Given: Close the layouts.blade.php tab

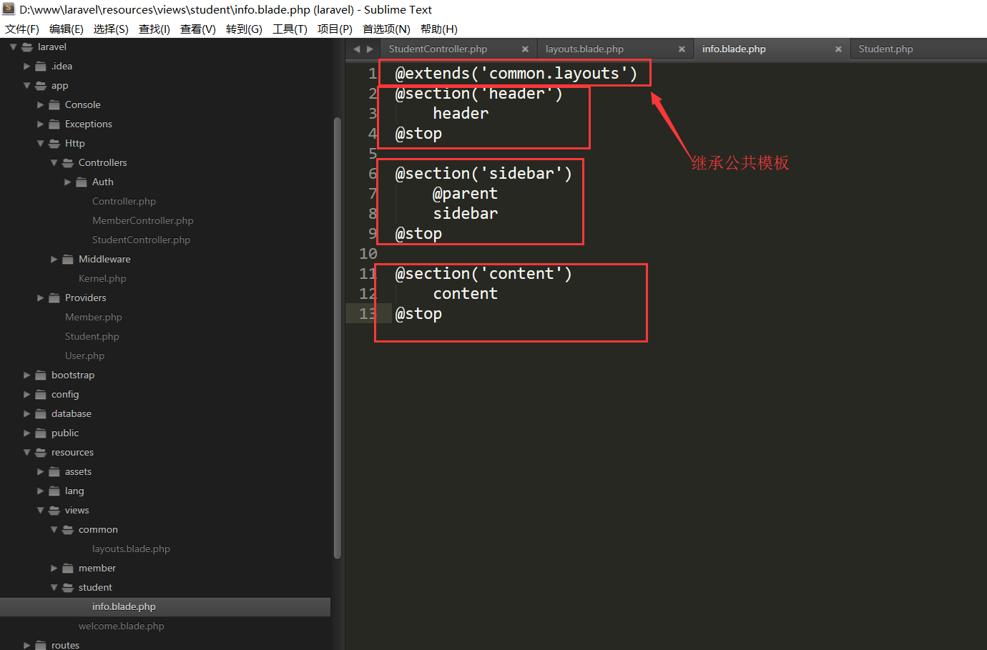Looking at the screenshot, I should pos(682,49).
